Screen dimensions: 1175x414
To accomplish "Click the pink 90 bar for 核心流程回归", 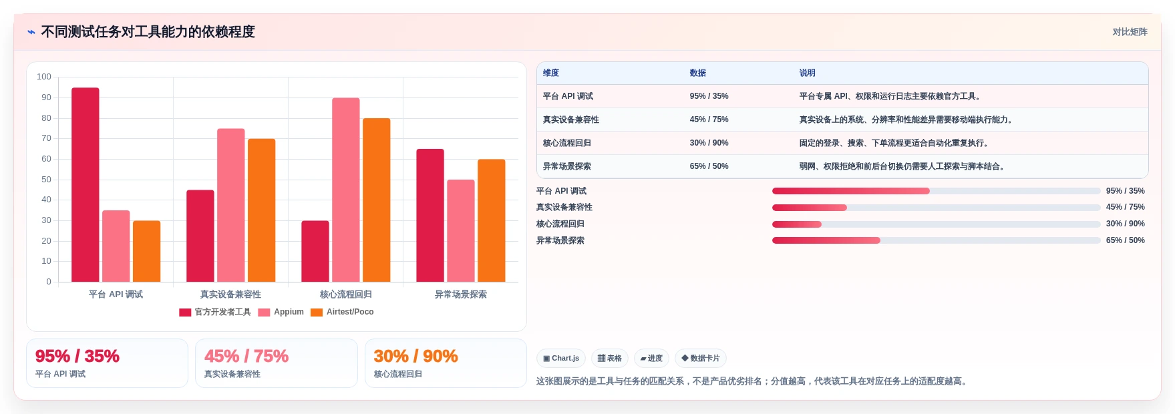I will click(346, 190).
